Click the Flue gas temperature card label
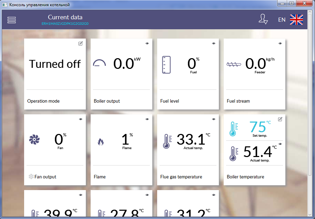 click(181, 177)
